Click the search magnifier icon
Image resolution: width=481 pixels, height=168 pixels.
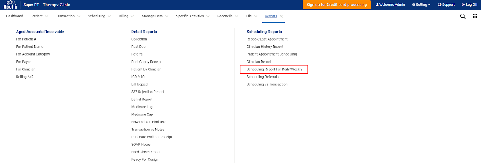463,16
